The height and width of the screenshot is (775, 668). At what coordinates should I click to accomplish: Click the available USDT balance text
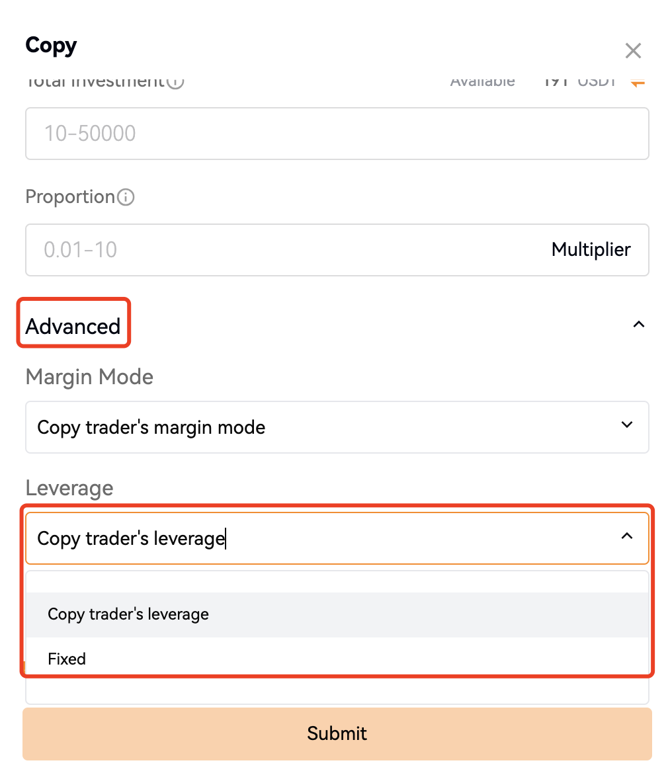pyautogui.click(x=579, y=82)
